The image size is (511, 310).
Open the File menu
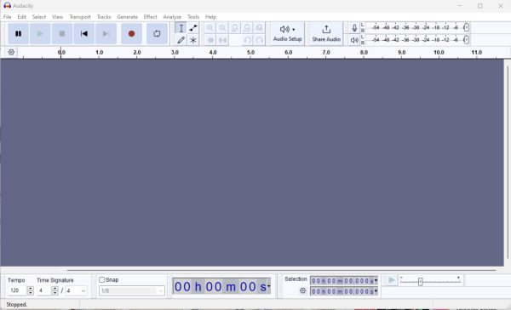click(7, 17)
